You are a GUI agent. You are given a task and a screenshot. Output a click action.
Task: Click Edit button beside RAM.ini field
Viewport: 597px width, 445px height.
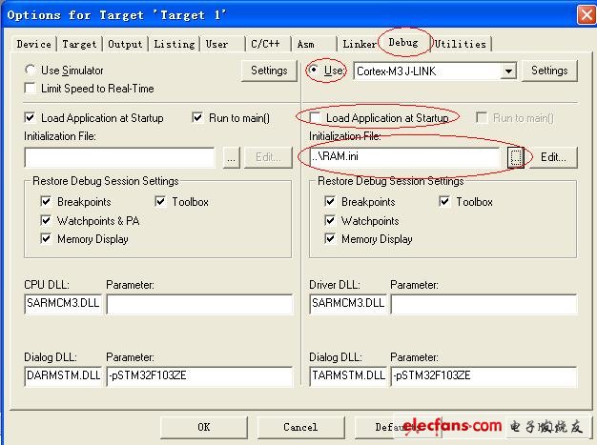coord(553,157)
